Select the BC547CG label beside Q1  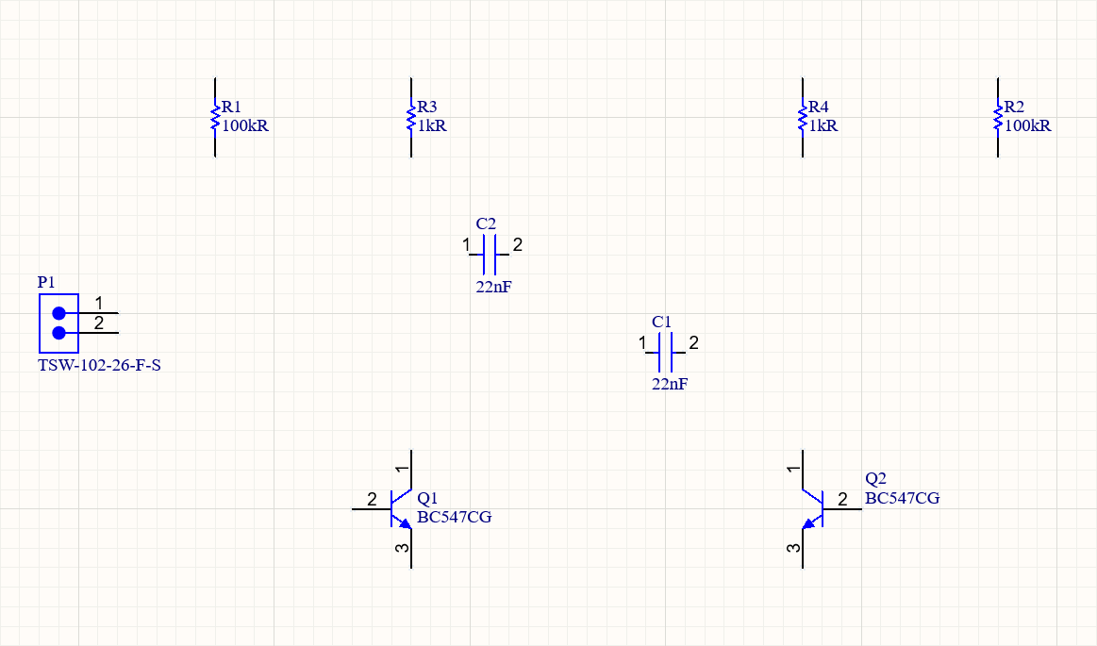point(454,518)
